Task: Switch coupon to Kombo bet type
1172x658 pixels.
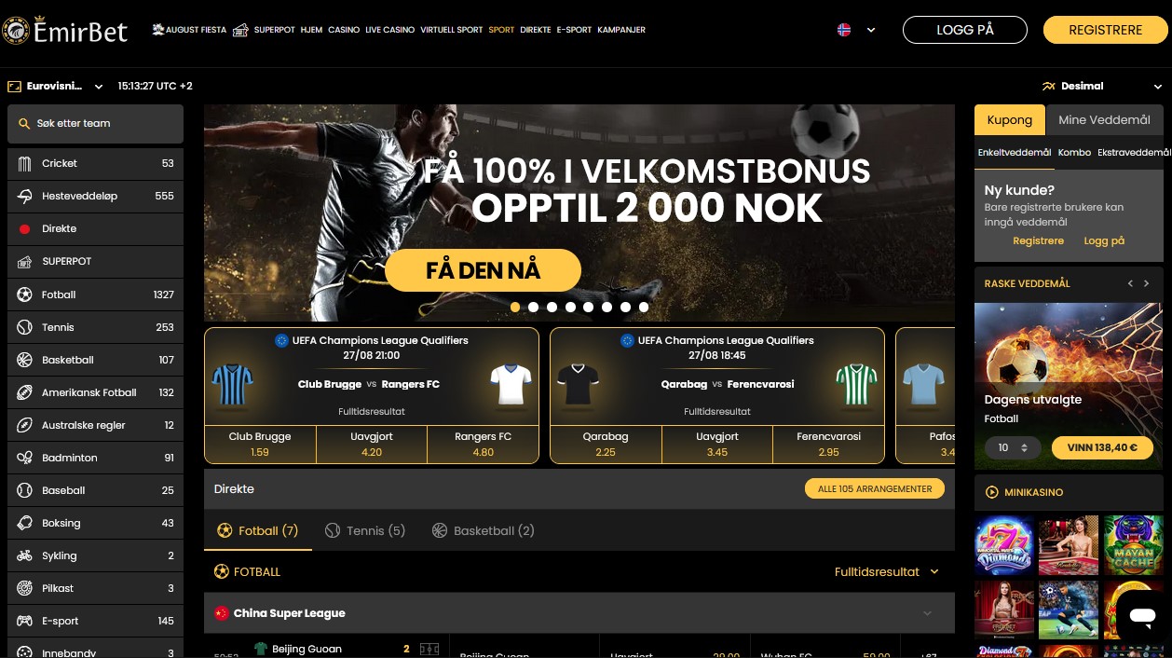Action: tap(1075, 152)
